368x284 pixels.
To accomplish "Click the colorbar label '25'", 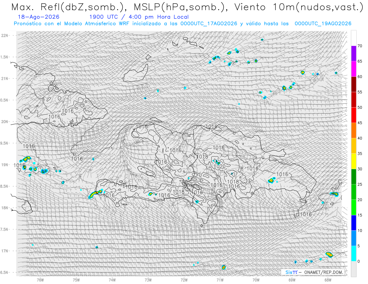I will [360, 184].
